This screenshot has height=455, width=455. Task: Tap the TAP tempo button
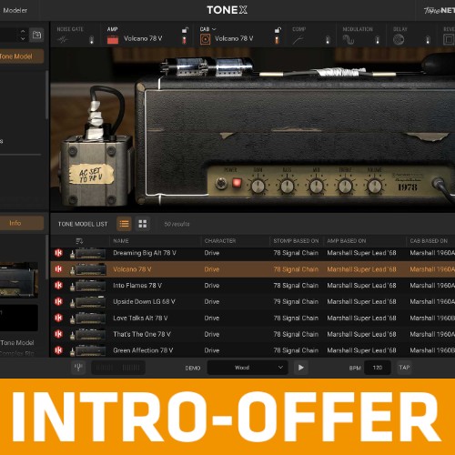(404, 368)
